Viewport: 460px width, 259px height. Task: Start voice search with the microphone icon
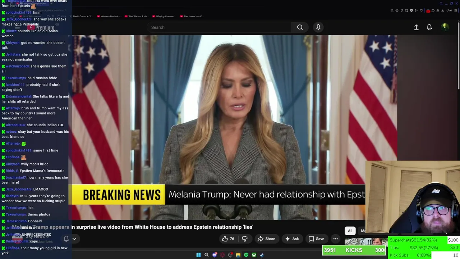[318, 27]
